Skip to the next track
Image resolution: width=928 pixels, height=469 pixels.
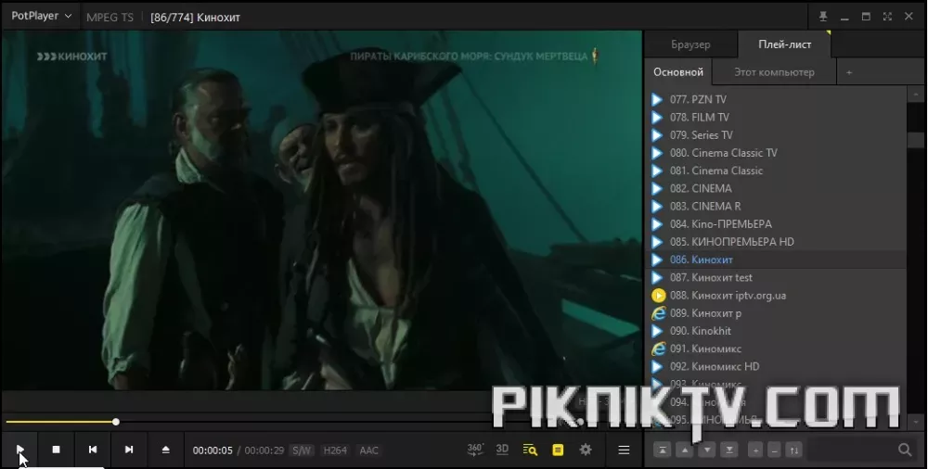point(129,450)
